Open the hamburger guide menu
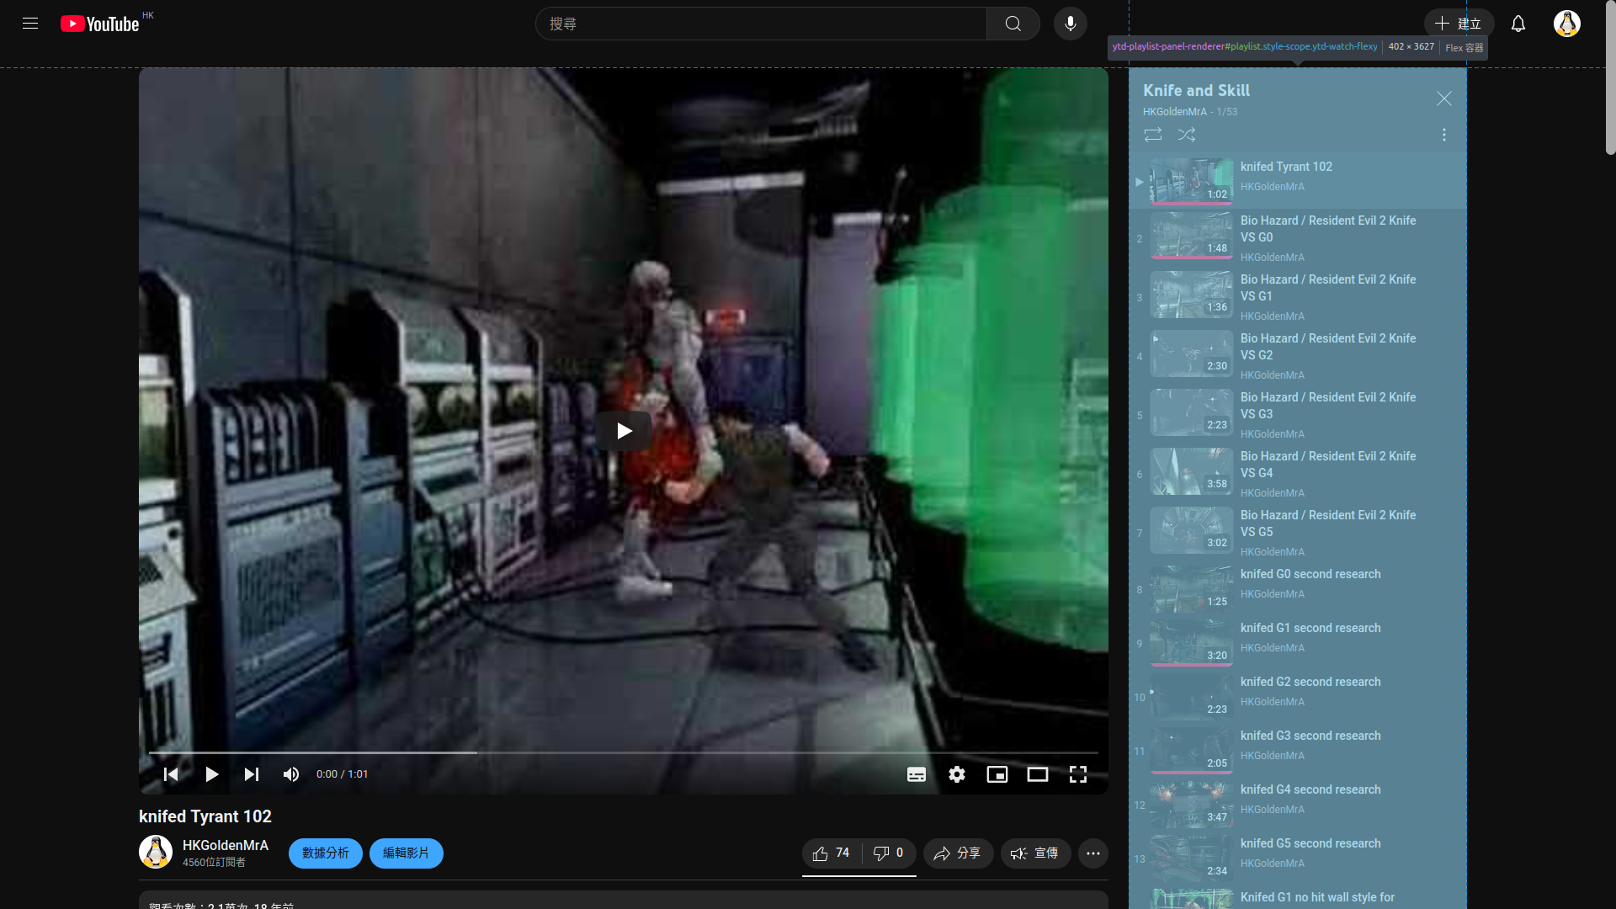This screenshot has height=909, width=1616. point(30,24)
